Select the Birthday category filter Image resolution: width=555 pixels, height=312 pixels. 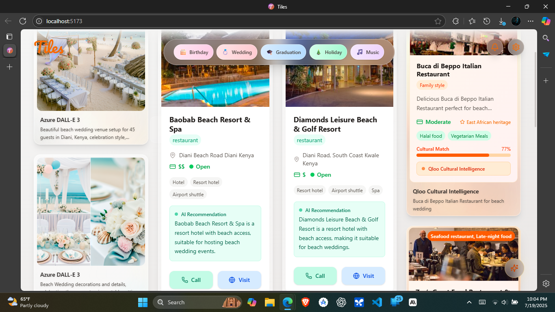coord(194,52)
